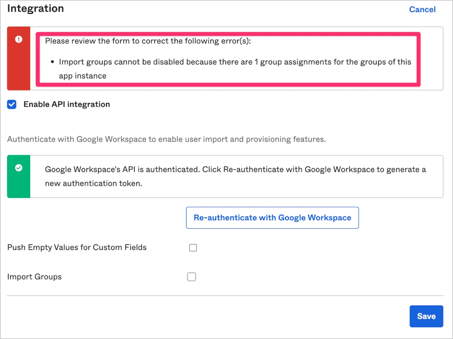The height and width of the screenshot is (339, 453).
Task: Check Push Empty Values for Custom Fields box
Action: pos(193,248)
